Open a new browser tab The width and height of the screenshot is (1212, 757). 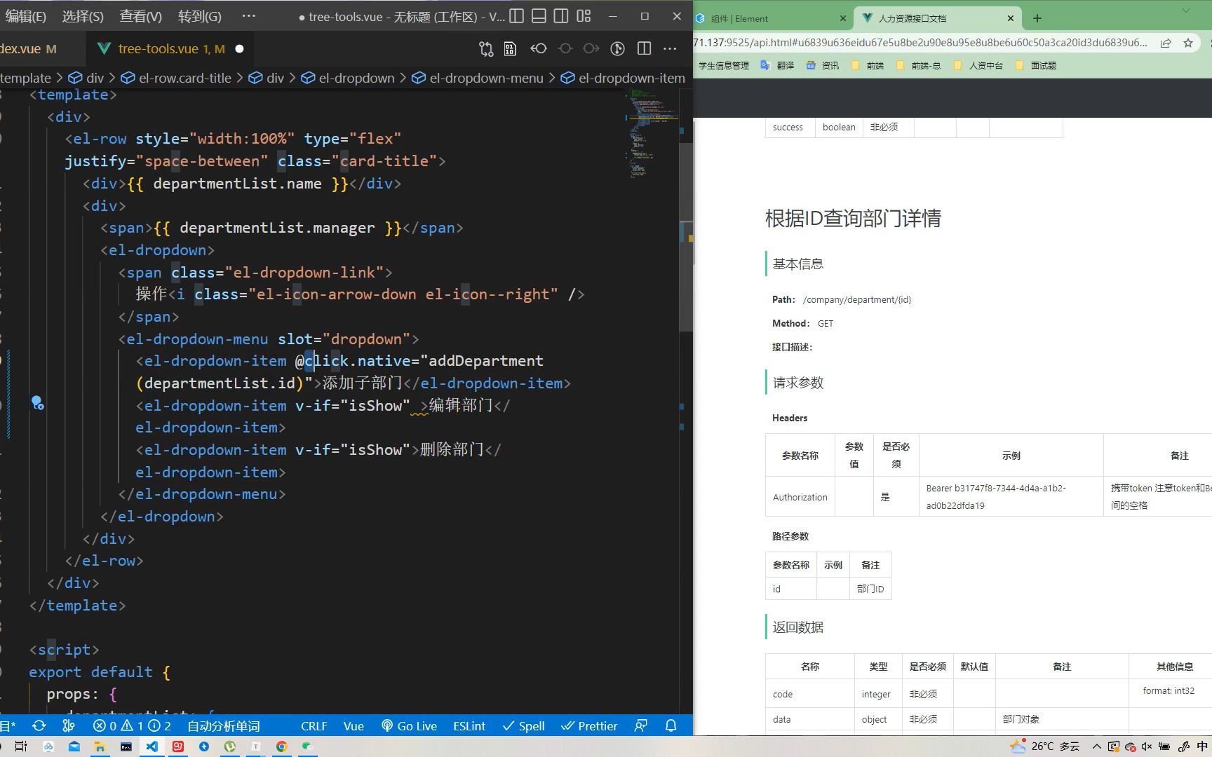[1037, 19]
